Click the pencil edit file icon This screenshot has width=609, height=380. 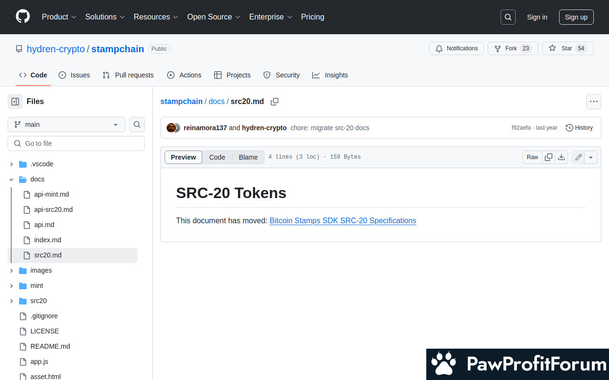tap(579, 157)
